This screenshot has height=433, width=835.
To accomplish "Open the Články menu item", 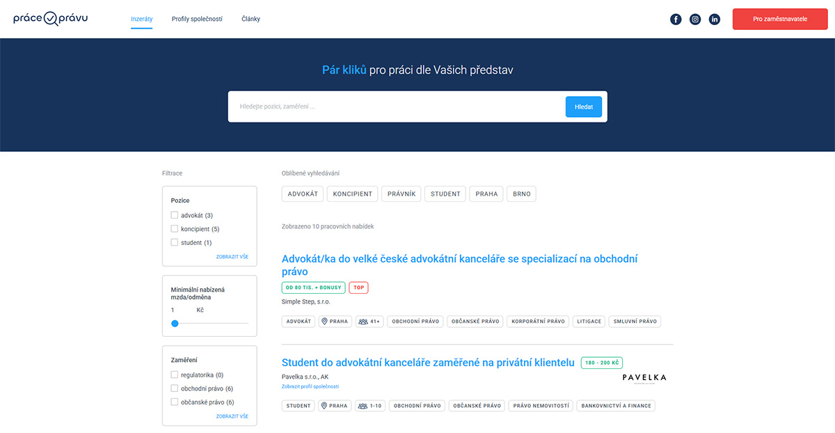I will 250,19.
